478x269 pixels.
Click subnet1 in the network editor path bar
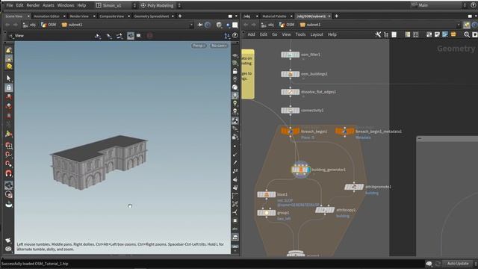(x=311, y=25)
